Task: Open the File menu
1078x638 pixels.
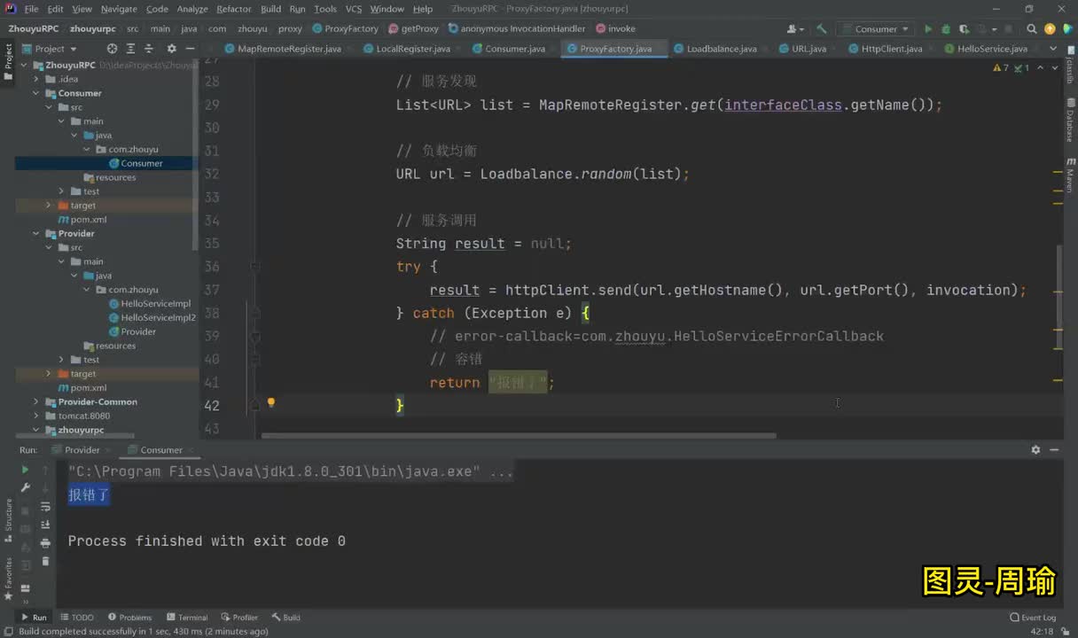Action: [x=31, y=9]
